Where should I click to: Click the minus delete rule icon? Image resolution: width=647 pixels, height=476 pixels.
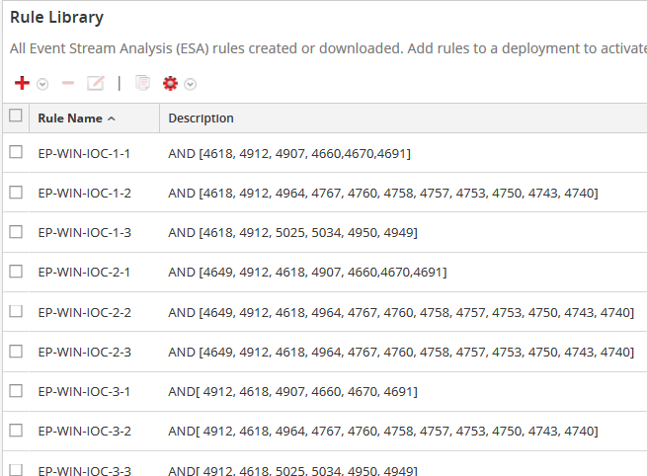point(68,84)
